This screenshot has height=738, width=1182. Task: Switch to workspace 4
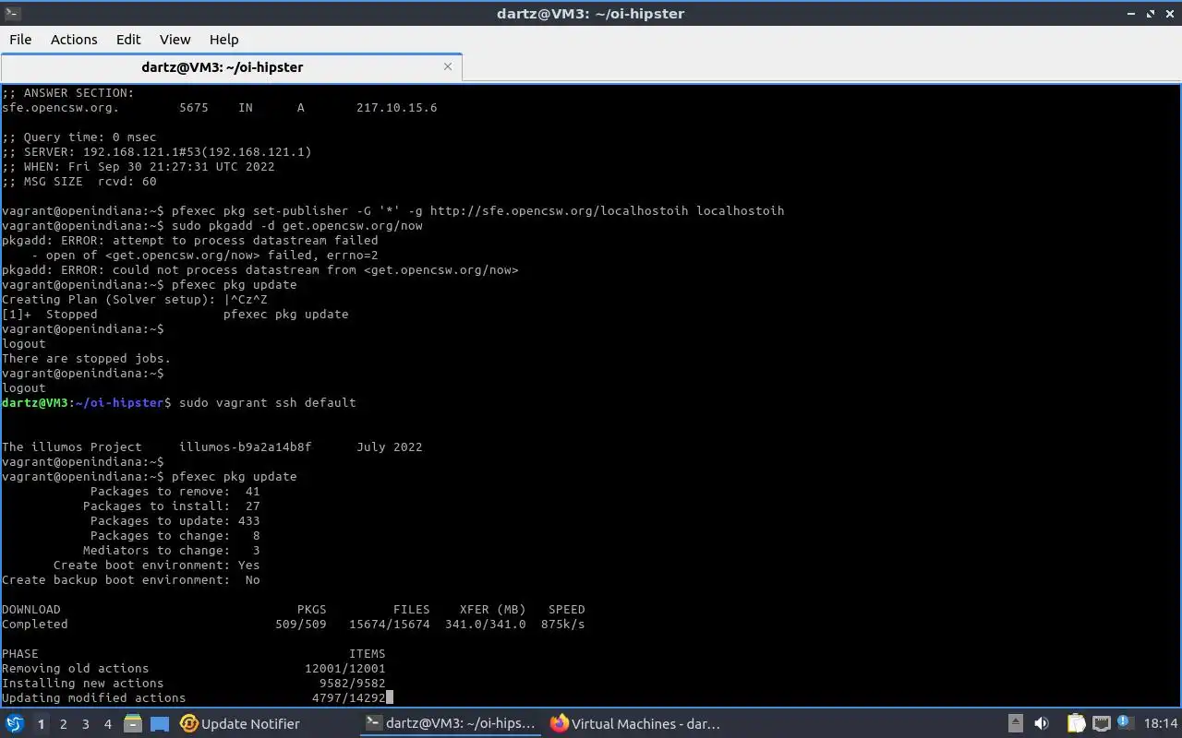tap(107, 724)
